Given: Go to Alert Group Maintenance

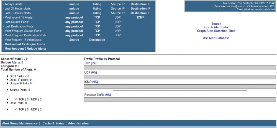Looking at the screenshot, I should click(x=20, y=124).
